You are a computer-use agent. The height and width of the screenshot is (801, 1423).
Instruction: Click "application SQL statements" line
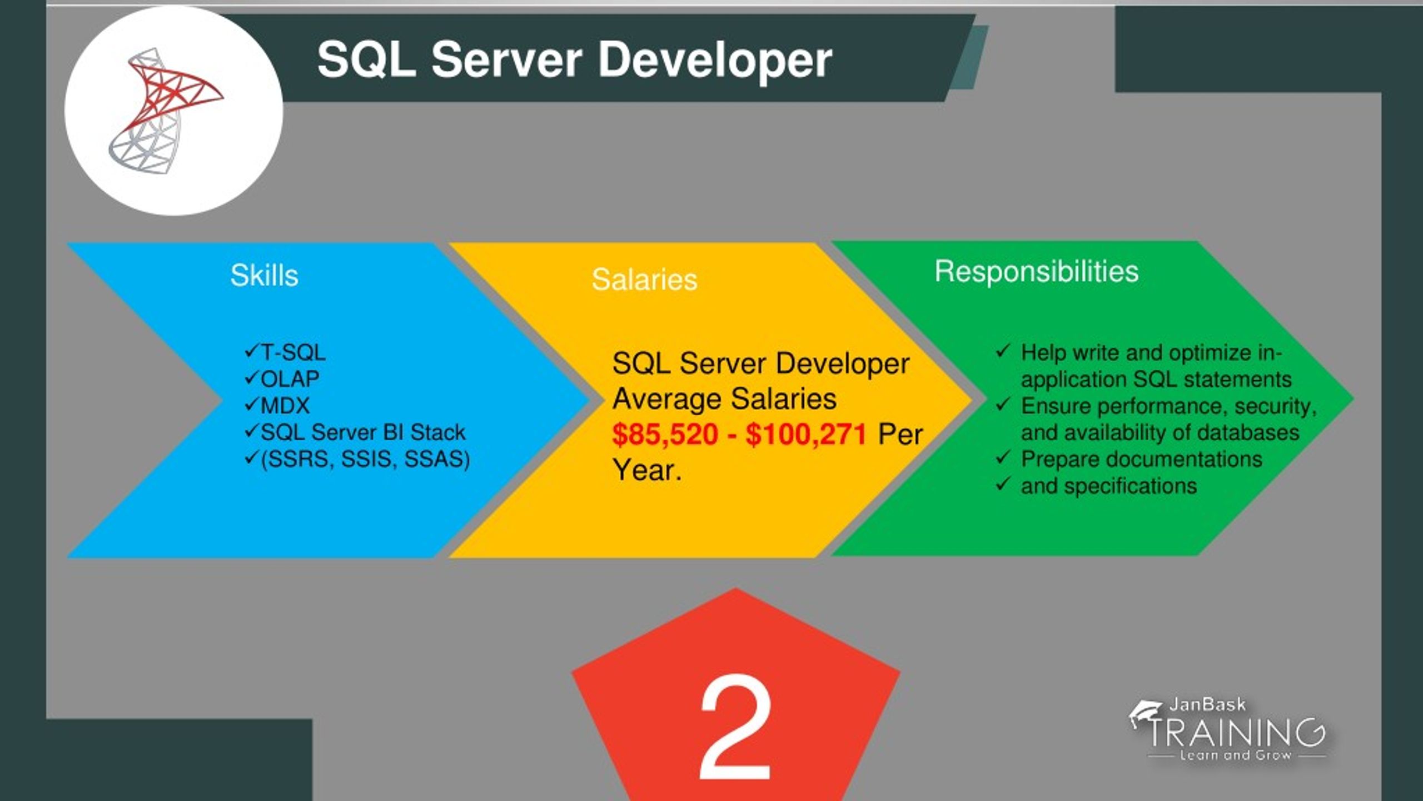tap(1156, 379)
